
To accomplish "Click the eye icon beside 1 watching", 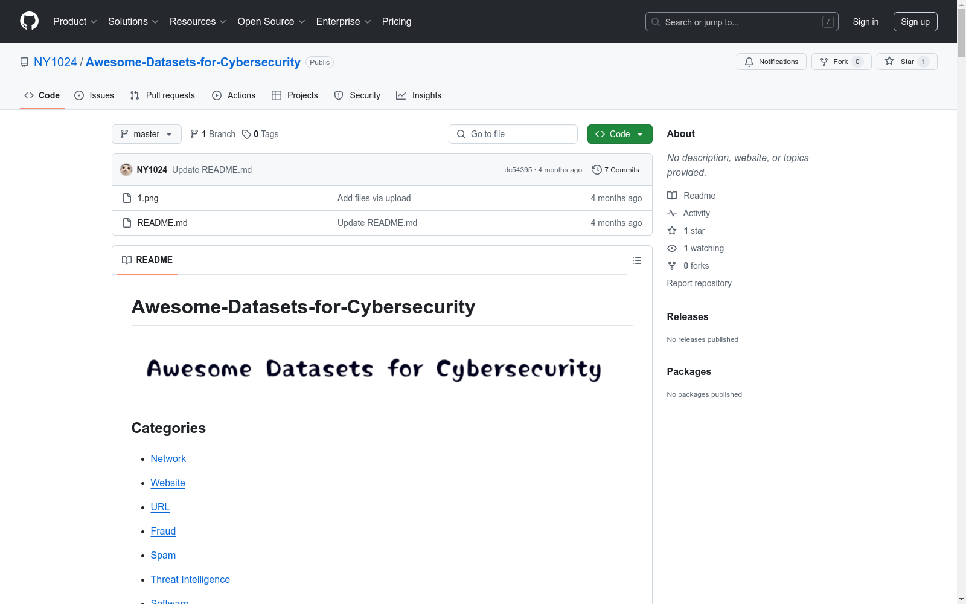I will tap(672, 248).
